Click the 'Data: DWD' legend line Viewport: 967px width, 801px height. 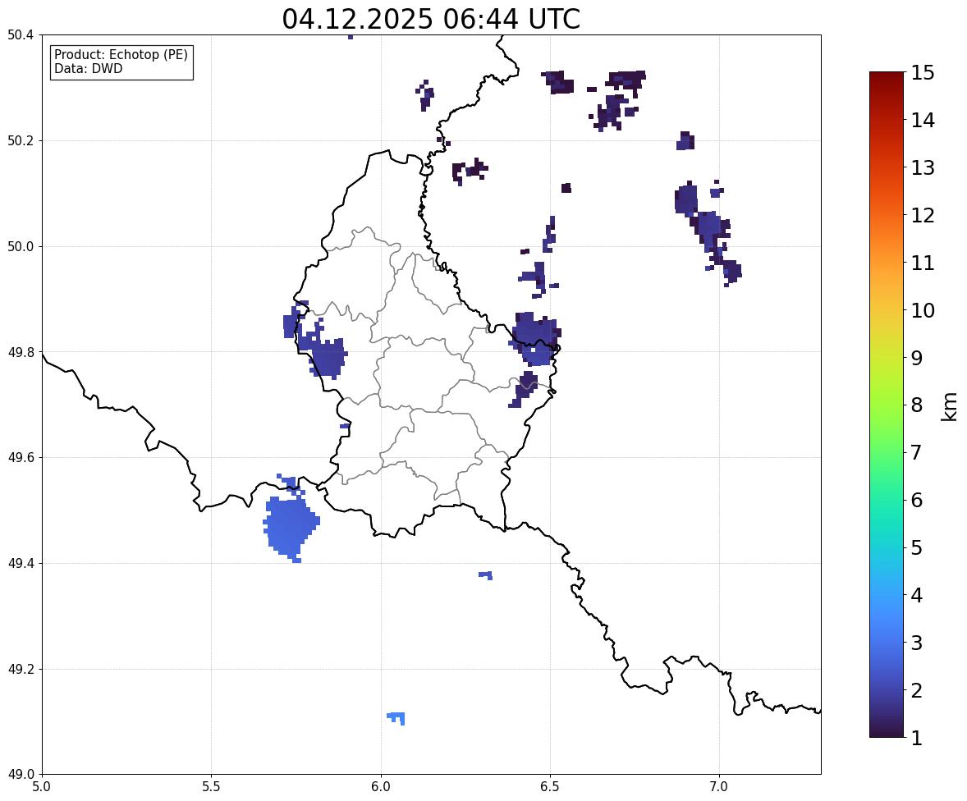click(x=88, y=68)
